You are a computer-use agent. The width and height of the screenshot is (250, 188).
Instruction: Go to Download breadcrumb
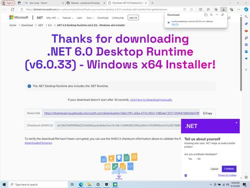pos(27,25)
